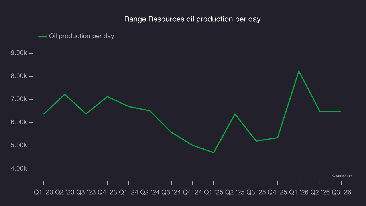Click the 'Oil production per day' legend label
Screen dimensions: 366x206
[81, 36]
